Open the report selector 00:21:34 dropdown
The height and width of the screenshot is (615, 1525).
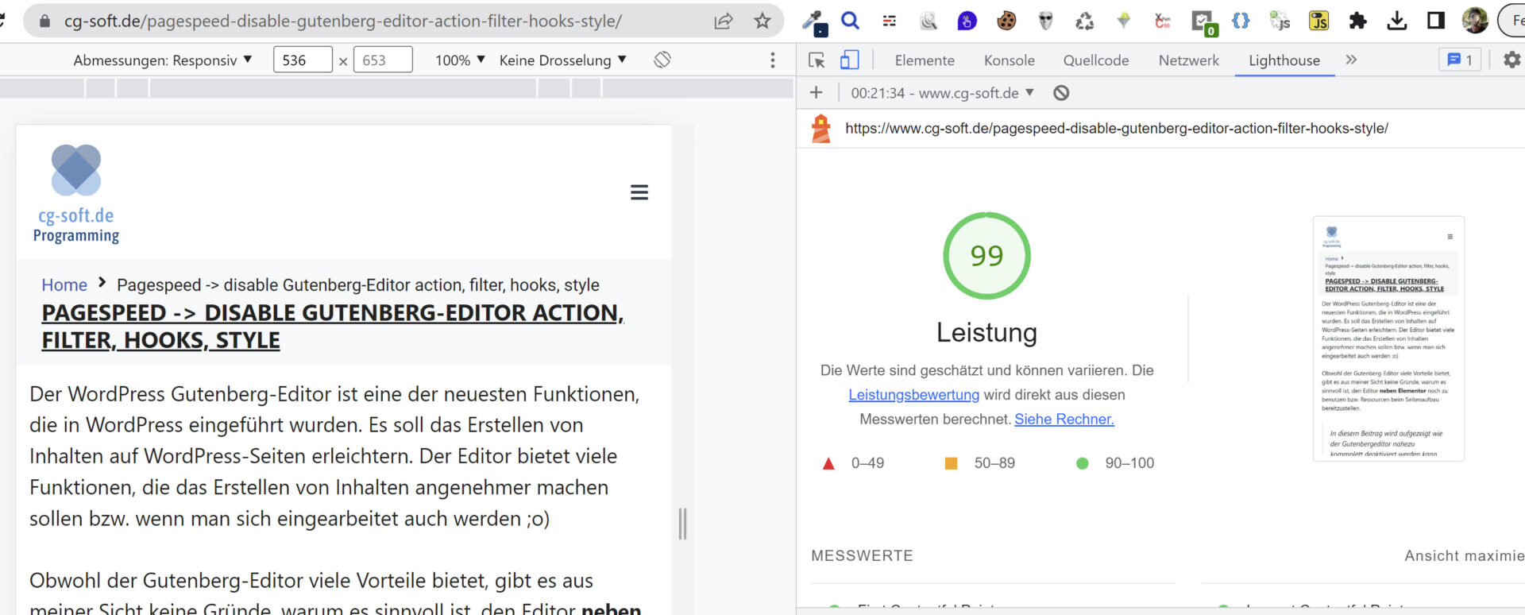(942, 93)
